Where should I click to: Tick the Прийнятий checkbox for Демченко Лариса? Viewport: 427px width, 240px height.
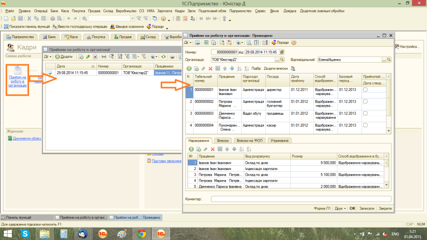365,113
